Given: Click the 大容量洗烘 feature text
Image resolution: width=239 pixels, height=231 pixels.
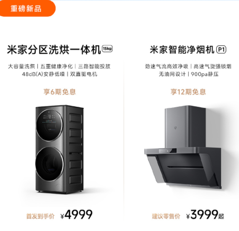Looking at the screenshot, I should (21, 66).
